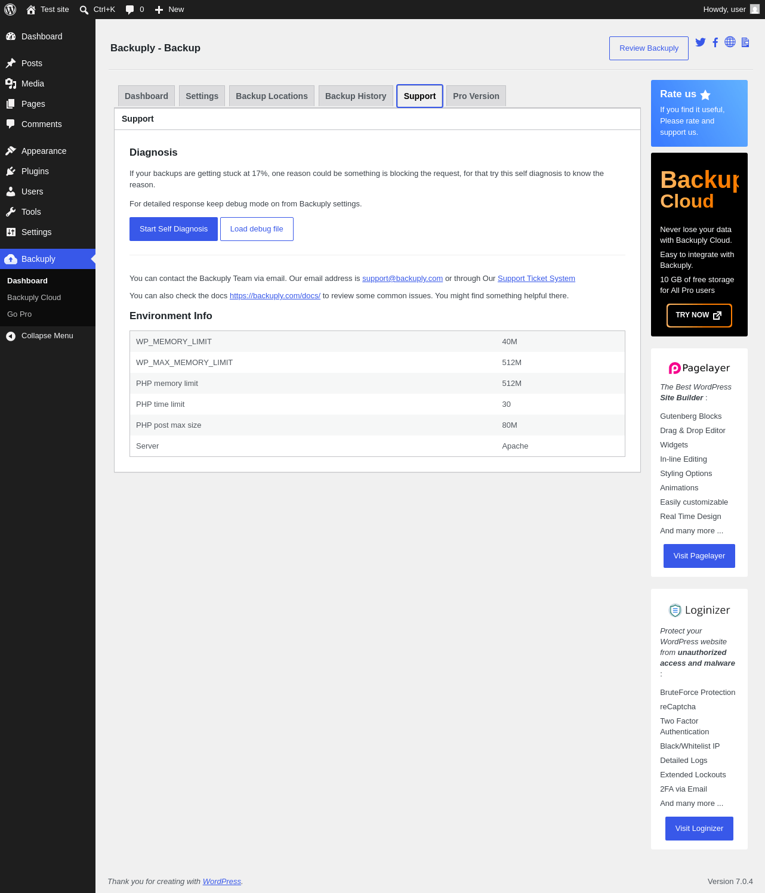Screen dimensions: 765x893
Task: Open the Backuply Facebook icon
Action: 715,42
